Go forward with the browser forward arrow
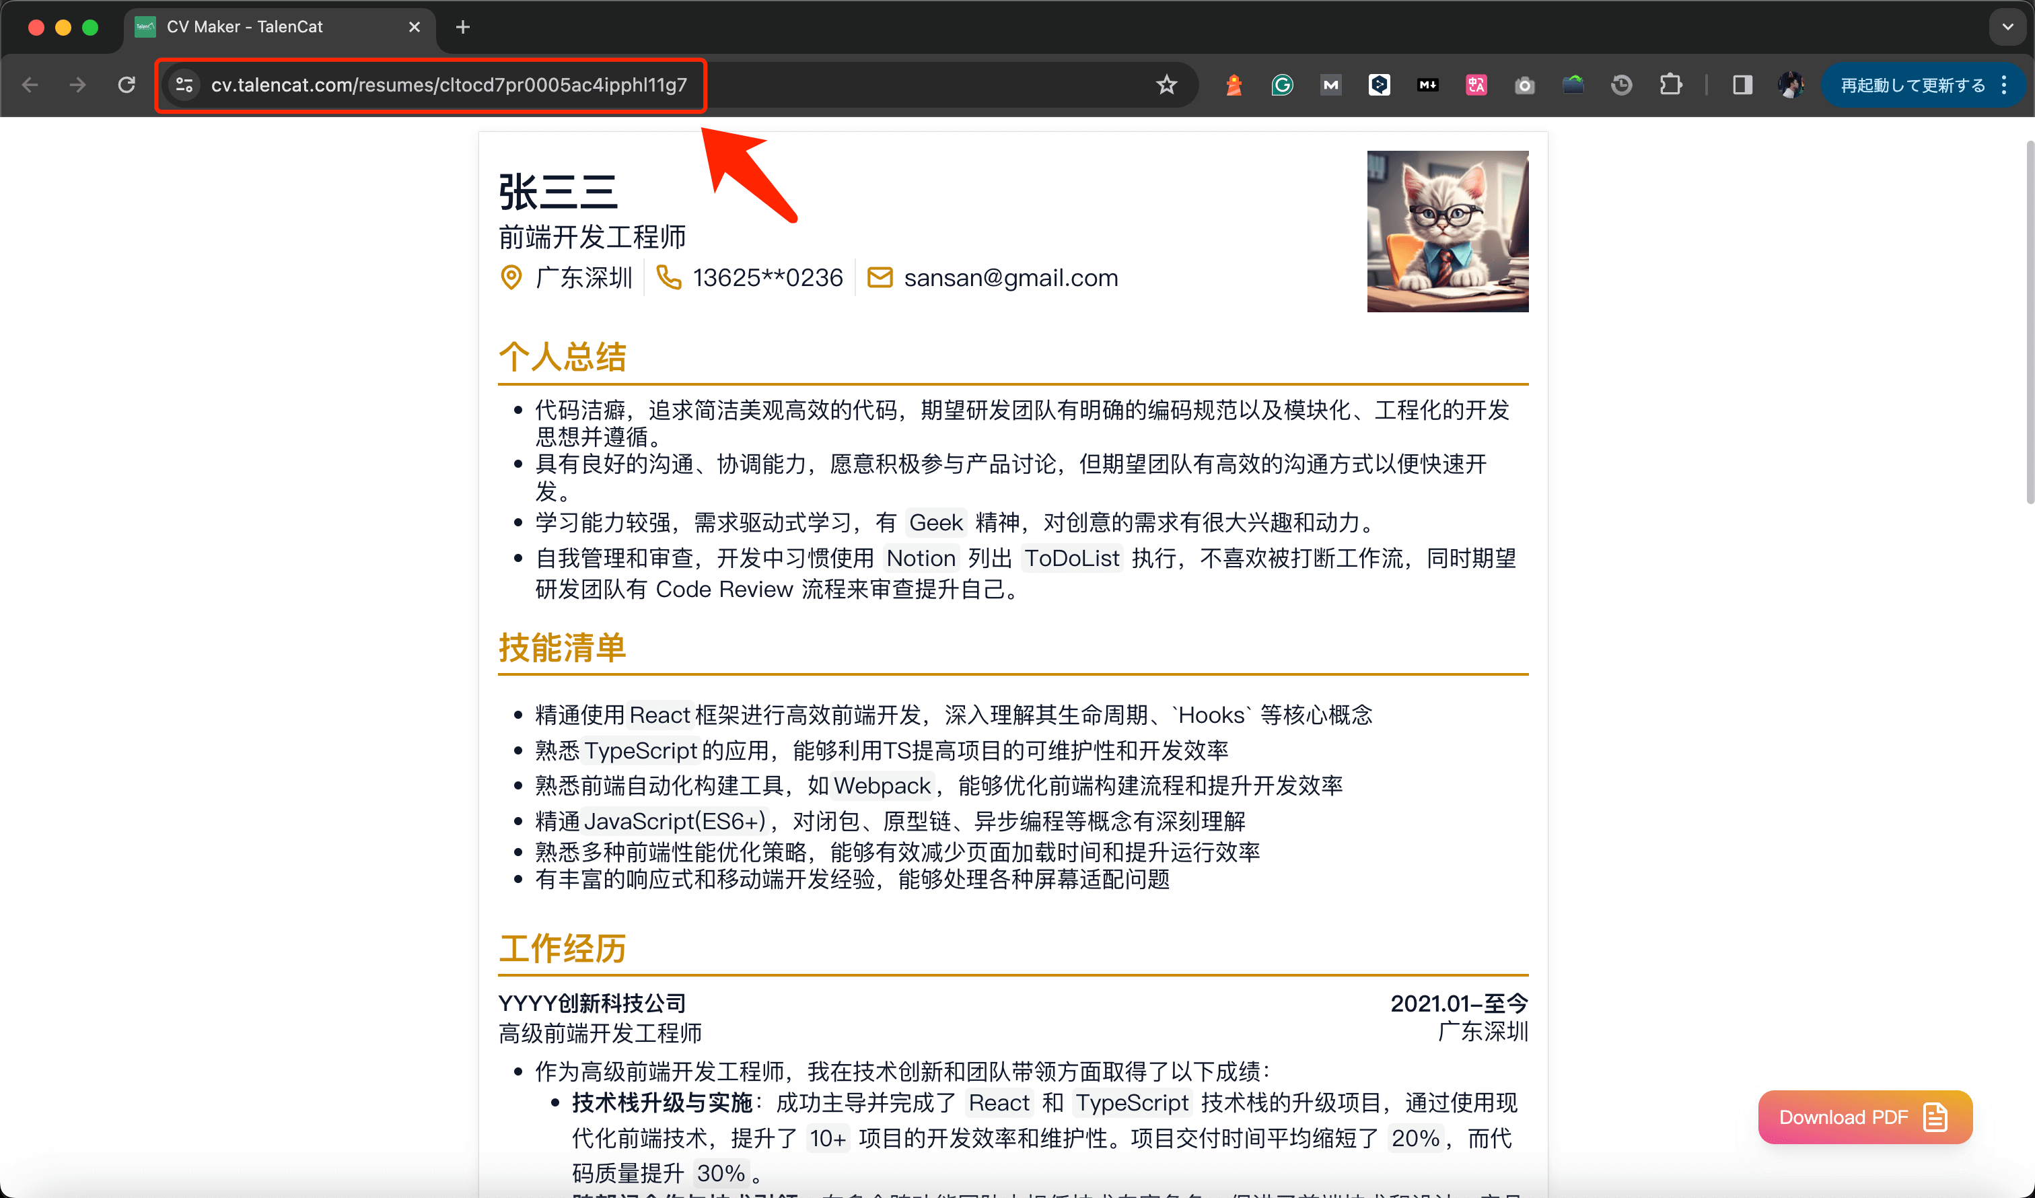Image resolution: width=2035 pixels, height=1198 pixels. click(77, 85)
